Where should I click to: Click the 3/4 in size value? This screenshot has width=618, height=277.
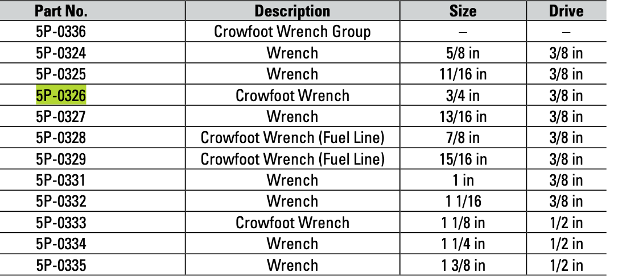(x=462, y=95)
